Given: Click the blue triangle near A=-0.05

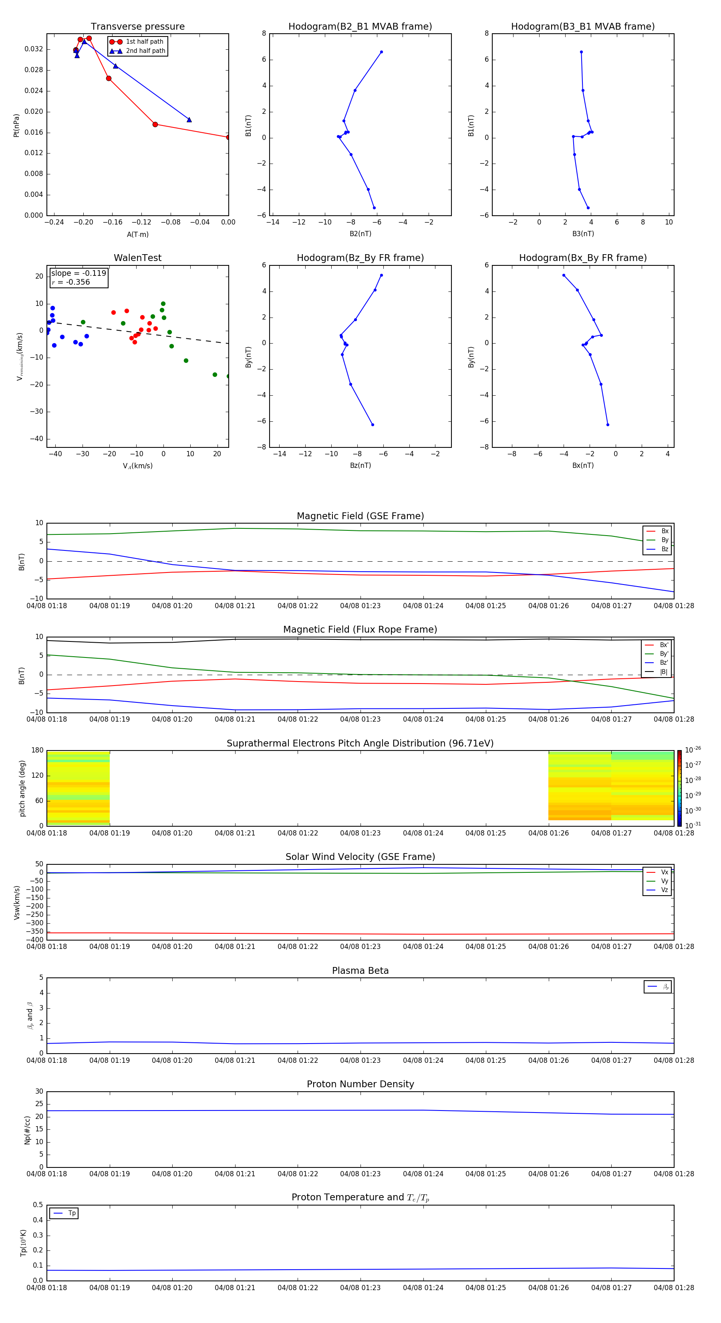Looking at the screenshot, I should pos(189,119).
